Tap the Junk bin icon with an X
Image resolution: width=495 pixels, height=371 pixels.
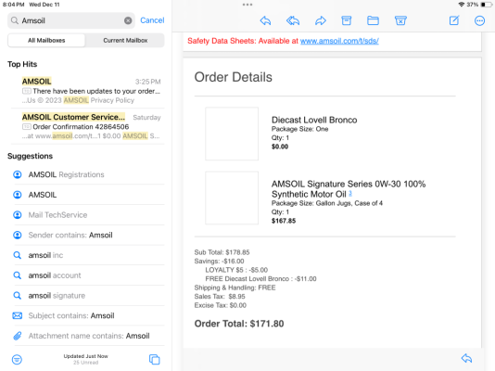tap(400, 20)
